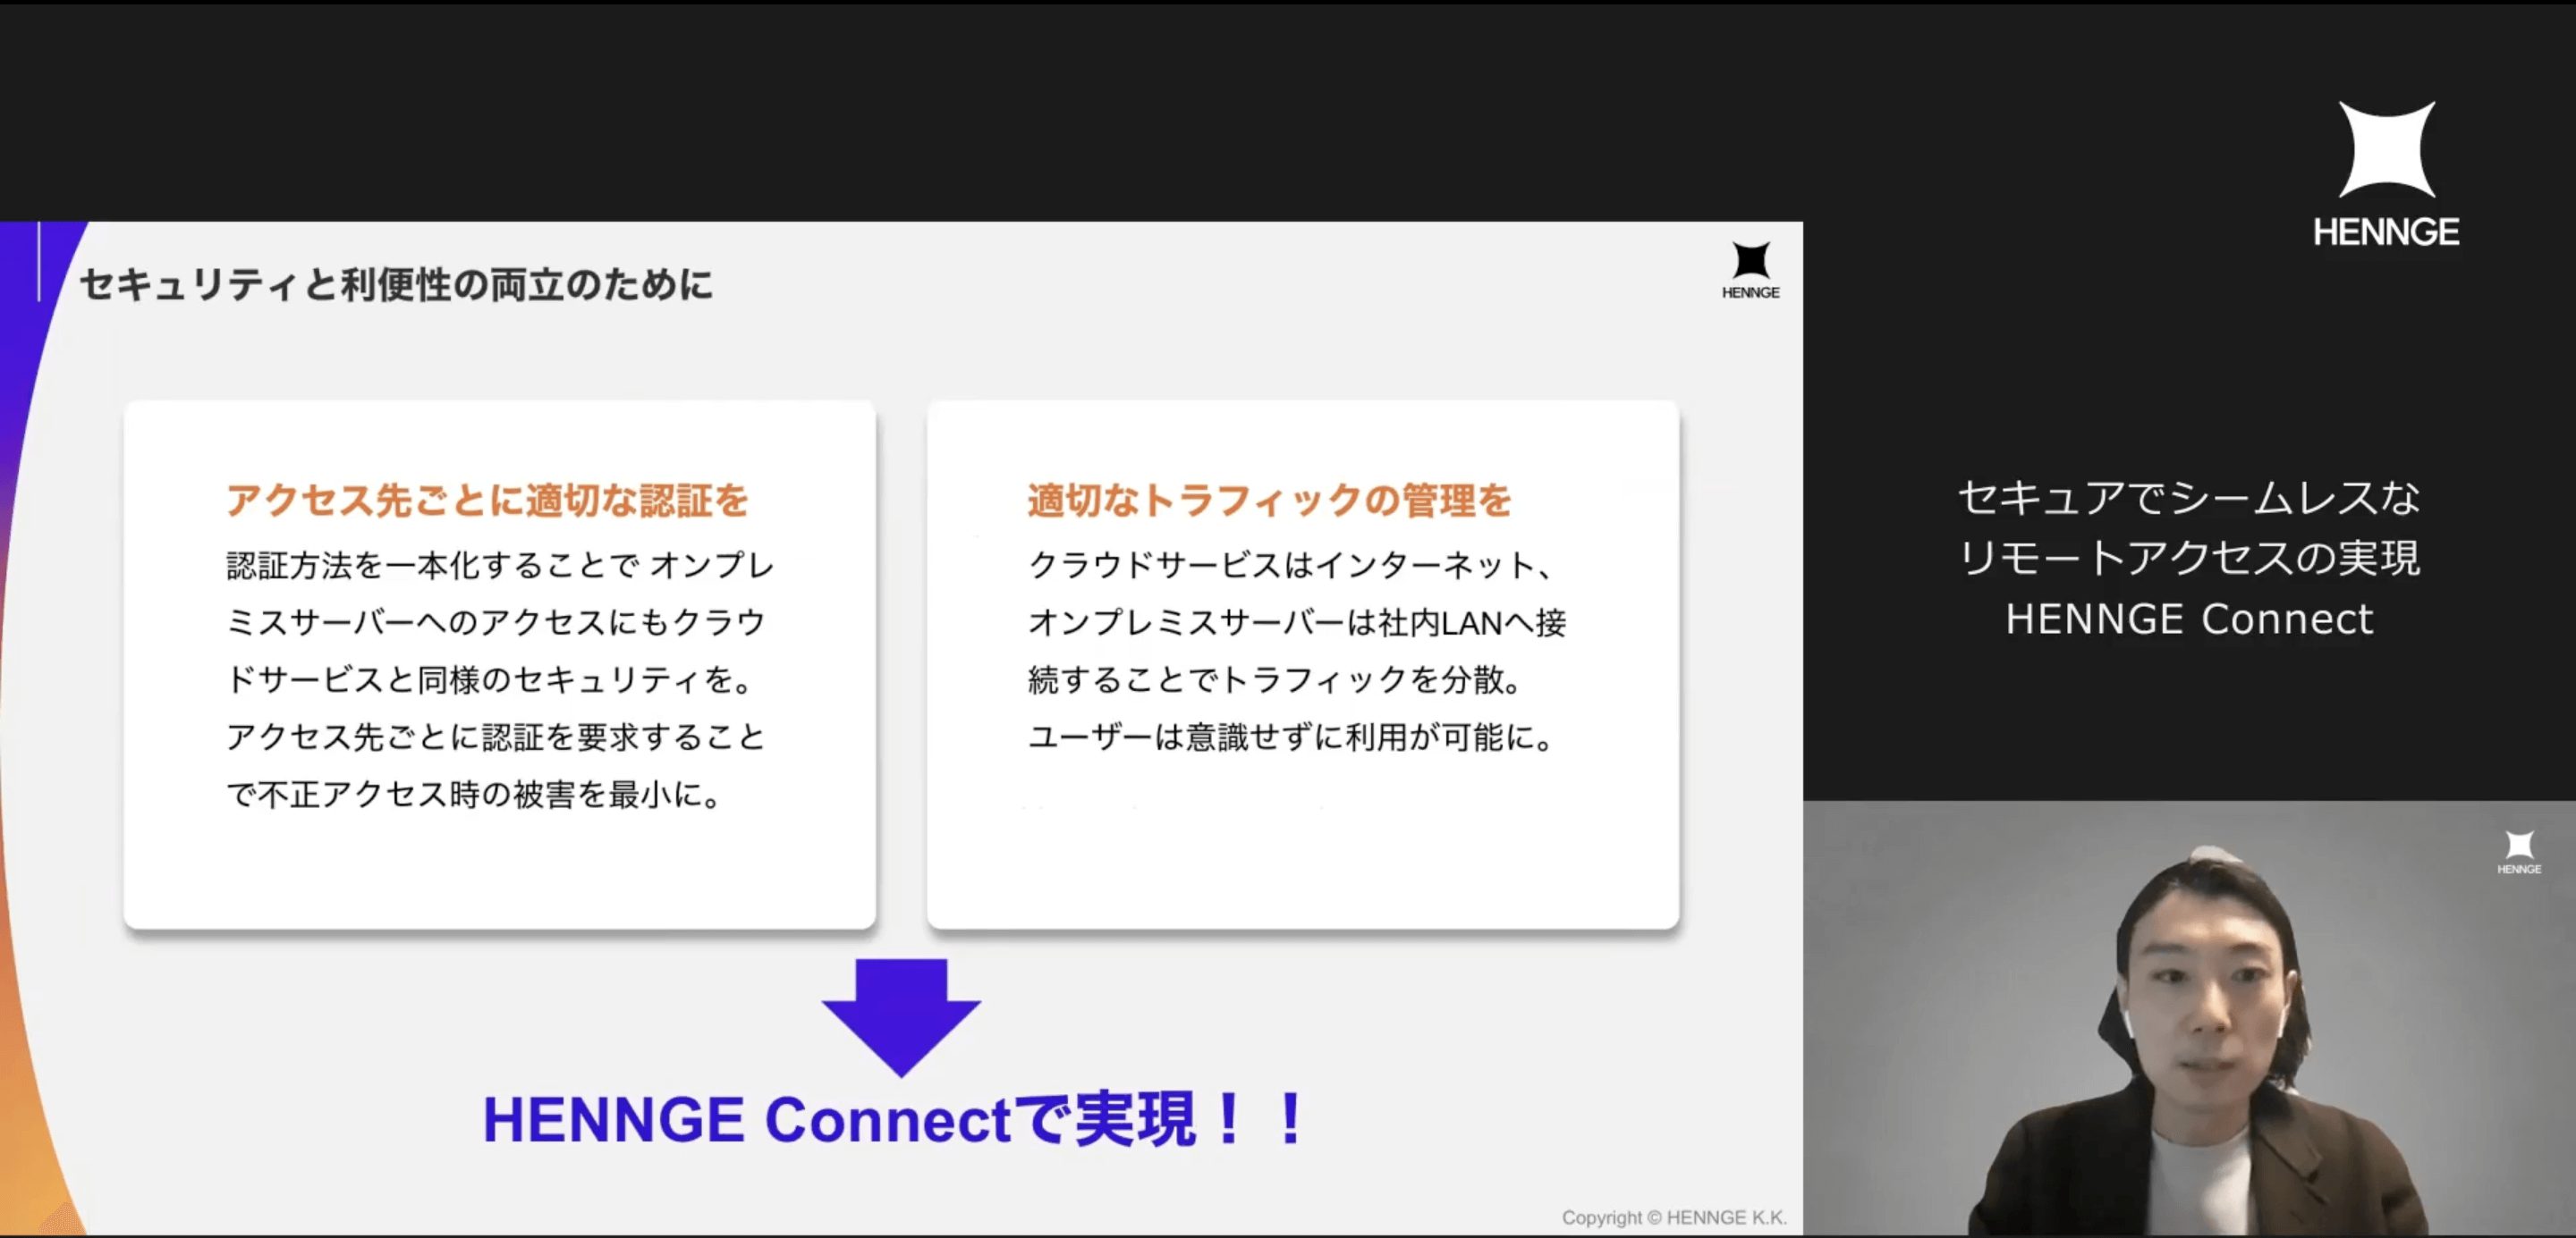Click the side text リモートアクセスの実現
The width and height of the screenshot is (2576, 1238).
click(2189, 558)
